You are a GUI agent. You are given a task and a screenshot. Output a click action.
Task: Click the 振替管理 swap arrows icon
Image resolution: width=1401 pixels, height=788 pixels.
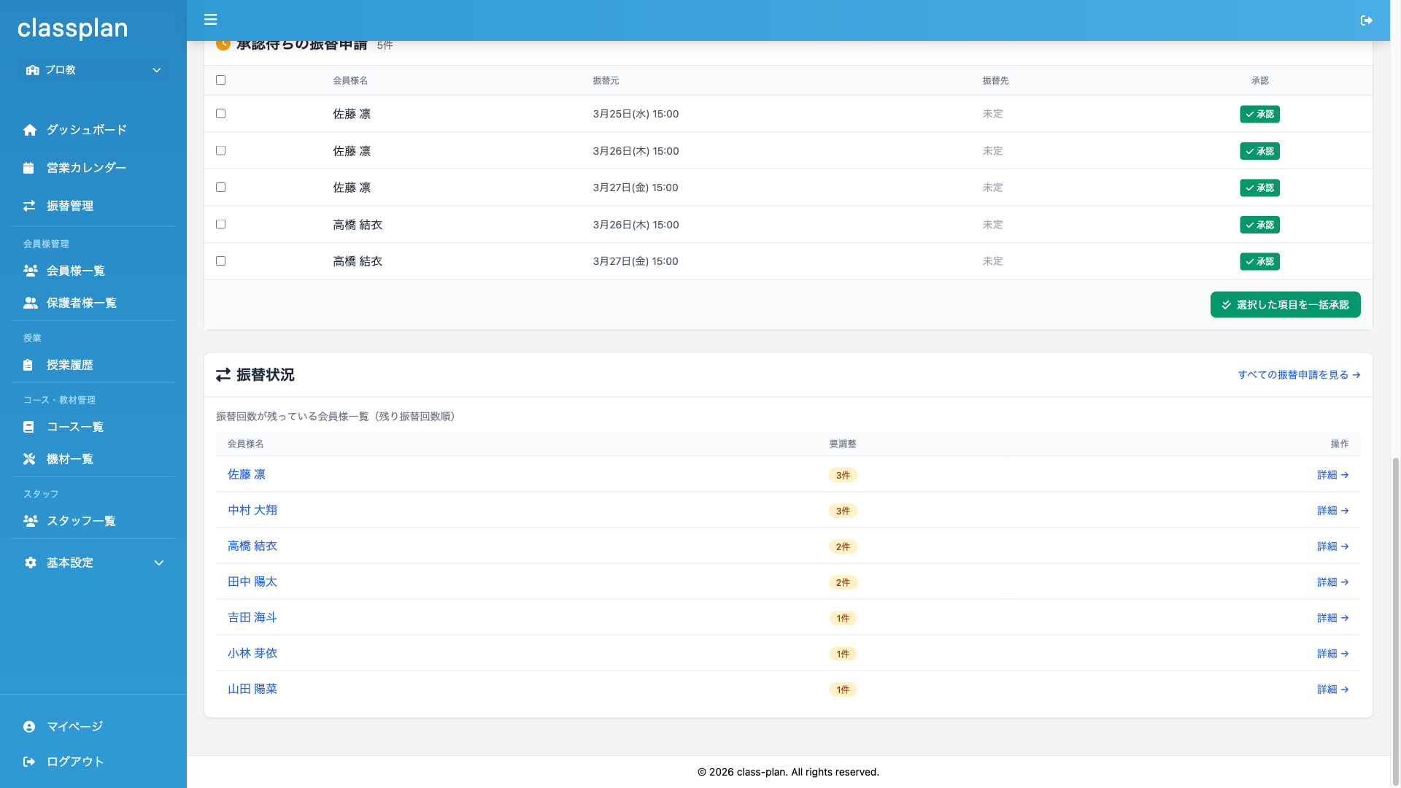click(29, 206)
